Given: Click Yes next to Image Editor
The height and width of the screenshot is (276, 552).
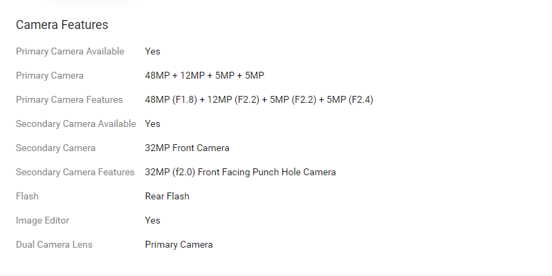Looking at the screenshot, I should point(152,220).
